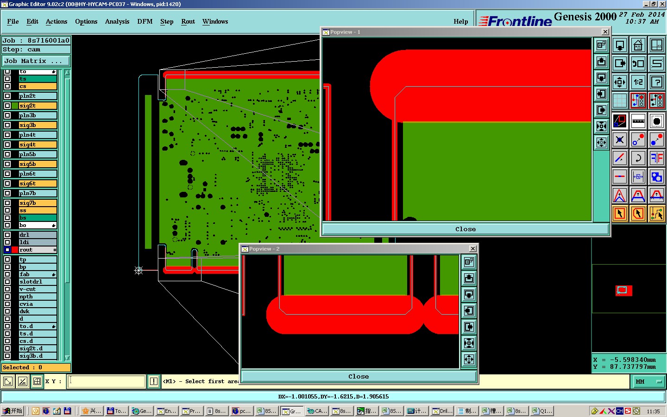The height and width of the screenshot is (417, 667).
Task: Select the feature selection rectangle icon
Action: (620, 121)
